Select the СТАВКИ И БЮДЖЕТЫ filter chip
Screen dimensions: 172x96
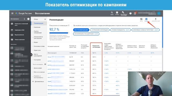(120, 30)
